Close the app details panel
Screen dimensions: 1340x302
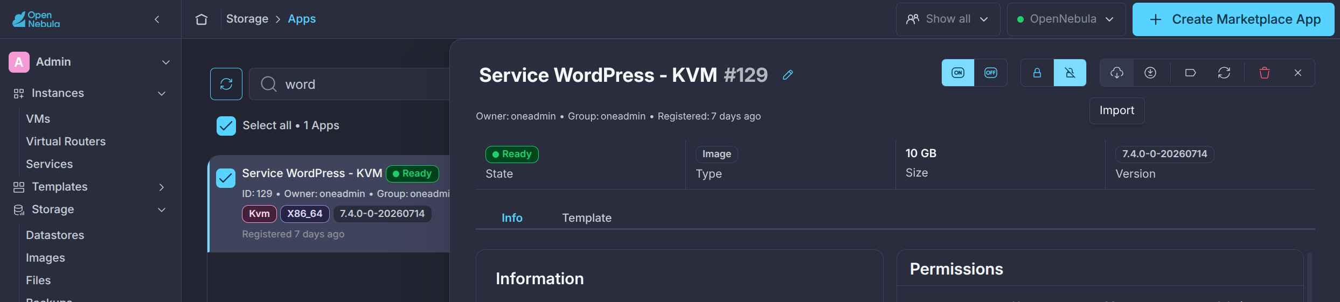(1298, 73)
